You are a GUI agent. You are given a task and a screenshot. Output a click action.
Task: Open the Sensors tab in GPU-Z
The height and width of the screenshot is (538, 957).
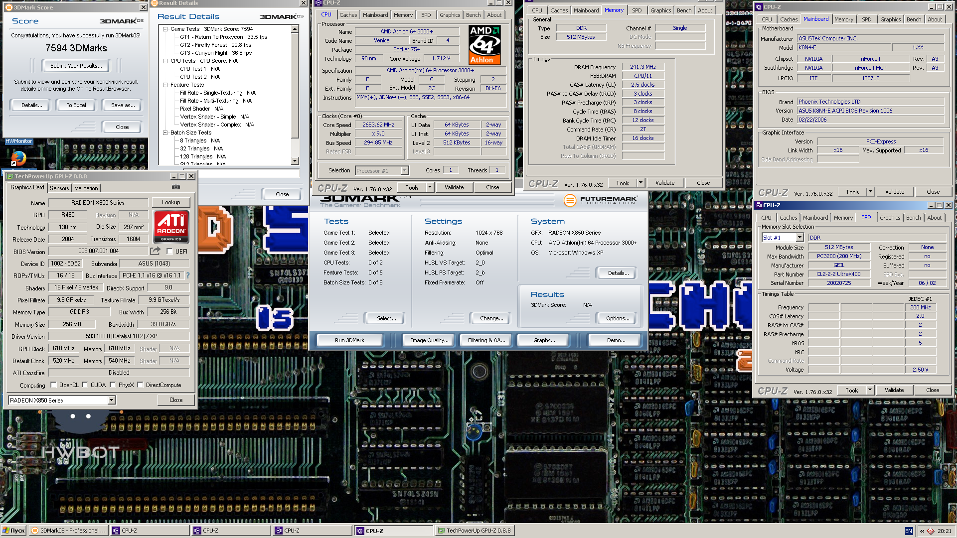[x=59, y=188]
